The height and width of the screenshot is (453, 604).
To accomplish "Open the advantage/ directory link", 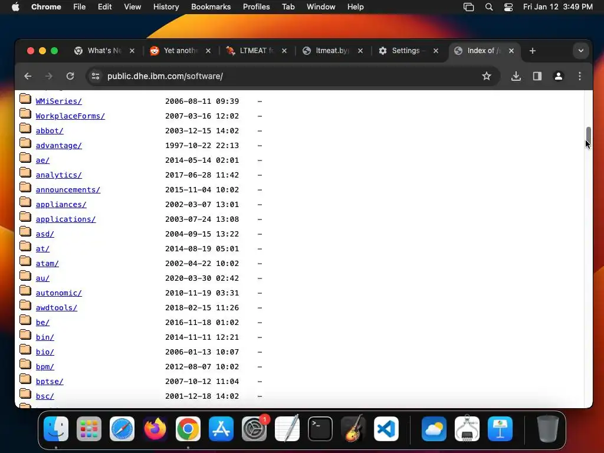I will pyautogui.click(x=58, y=146).
